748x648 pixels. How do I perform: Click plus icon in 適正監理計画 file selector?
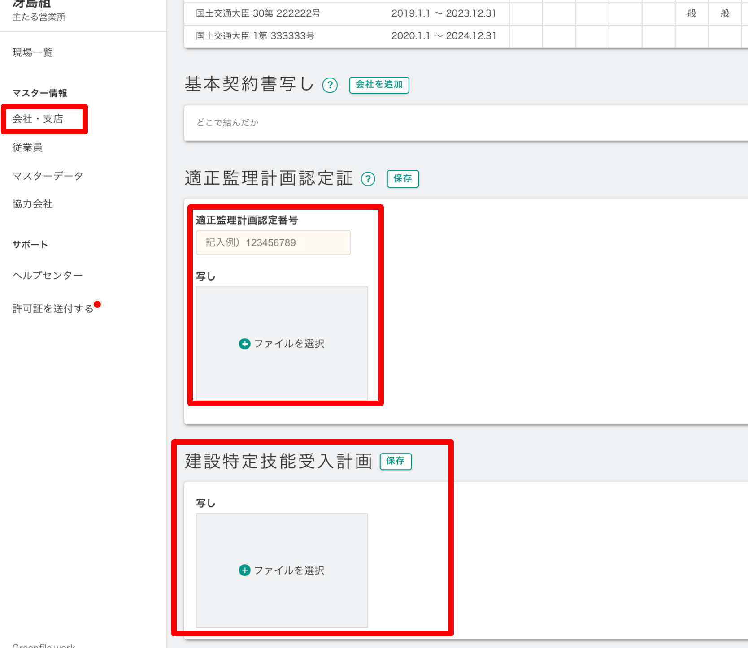[244, 344]
